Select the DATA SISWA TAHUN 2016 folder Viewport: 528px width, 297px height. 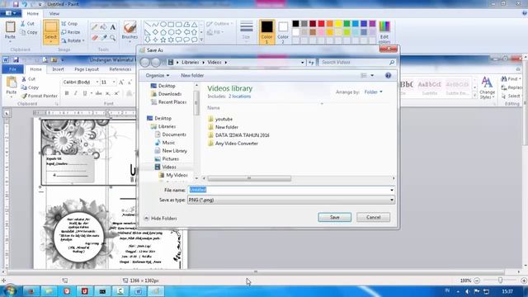coord(238,135)
